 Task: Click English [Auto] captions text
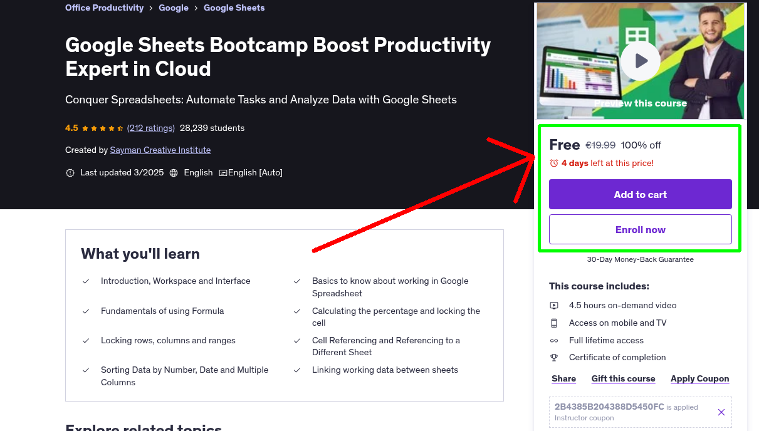pyautogui.click(x=255, y=172)
